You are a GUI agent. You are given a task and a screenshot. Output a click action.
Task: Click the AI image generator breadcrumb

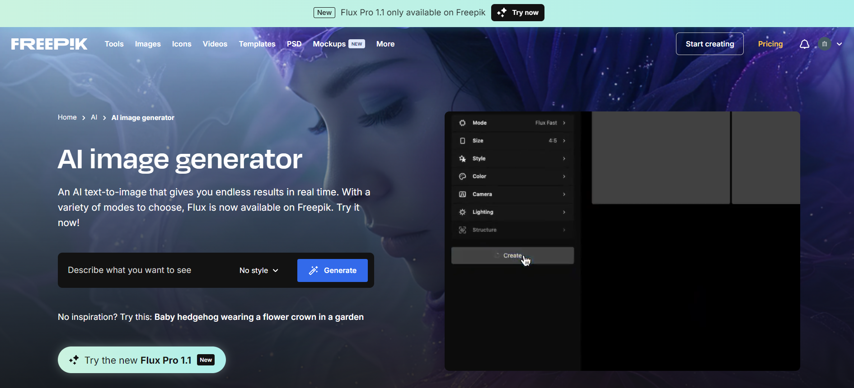tap(143, 118)
